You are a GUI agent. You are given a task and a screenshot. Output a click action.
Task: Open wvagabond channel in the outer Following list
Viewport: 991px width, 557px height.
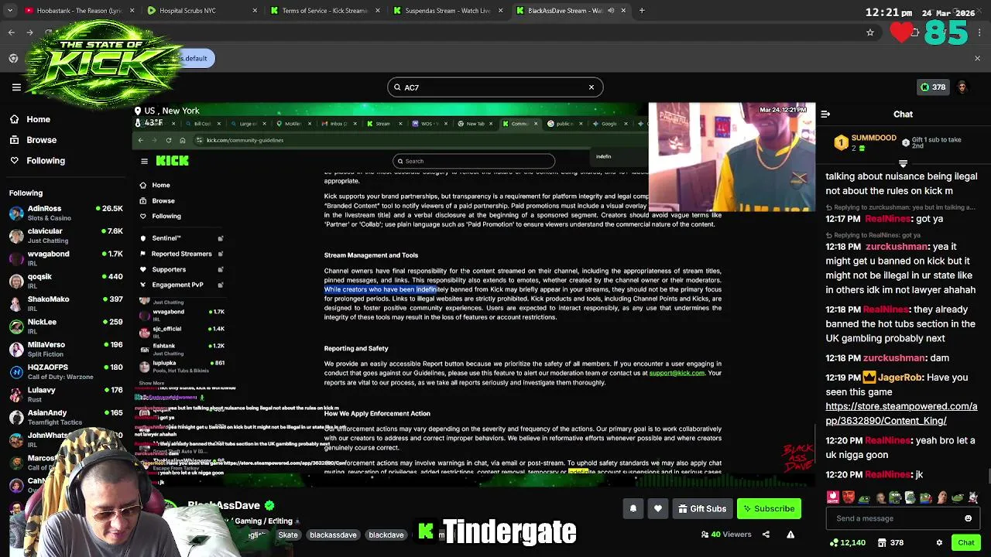tap(66, 258)
